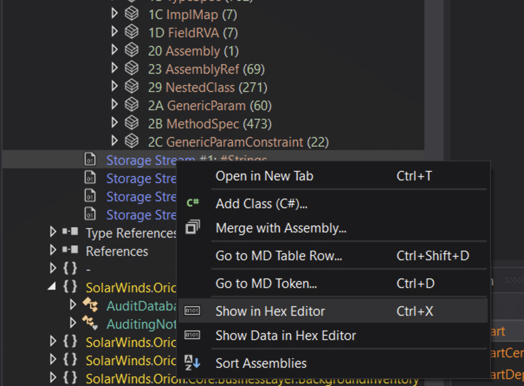524x386 pixels.
Task: Expand the References node
Action: 53,251
